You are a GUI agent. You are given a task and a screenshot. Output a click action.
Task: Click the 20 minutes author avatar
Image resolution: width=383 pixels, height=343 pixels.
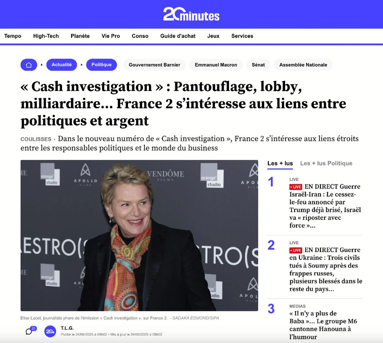click(x=50, y=331)
